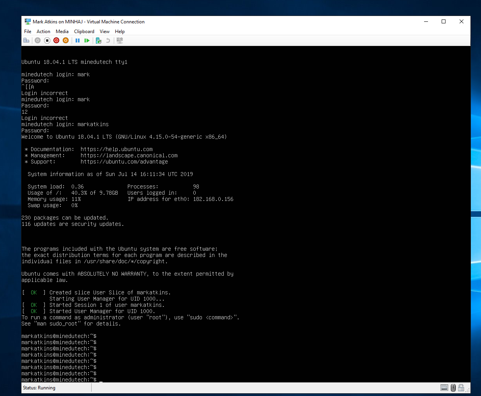Screen dimensions: 481x396
Task: Create a checkpoint using the toolbar icon
Action: 98,40
